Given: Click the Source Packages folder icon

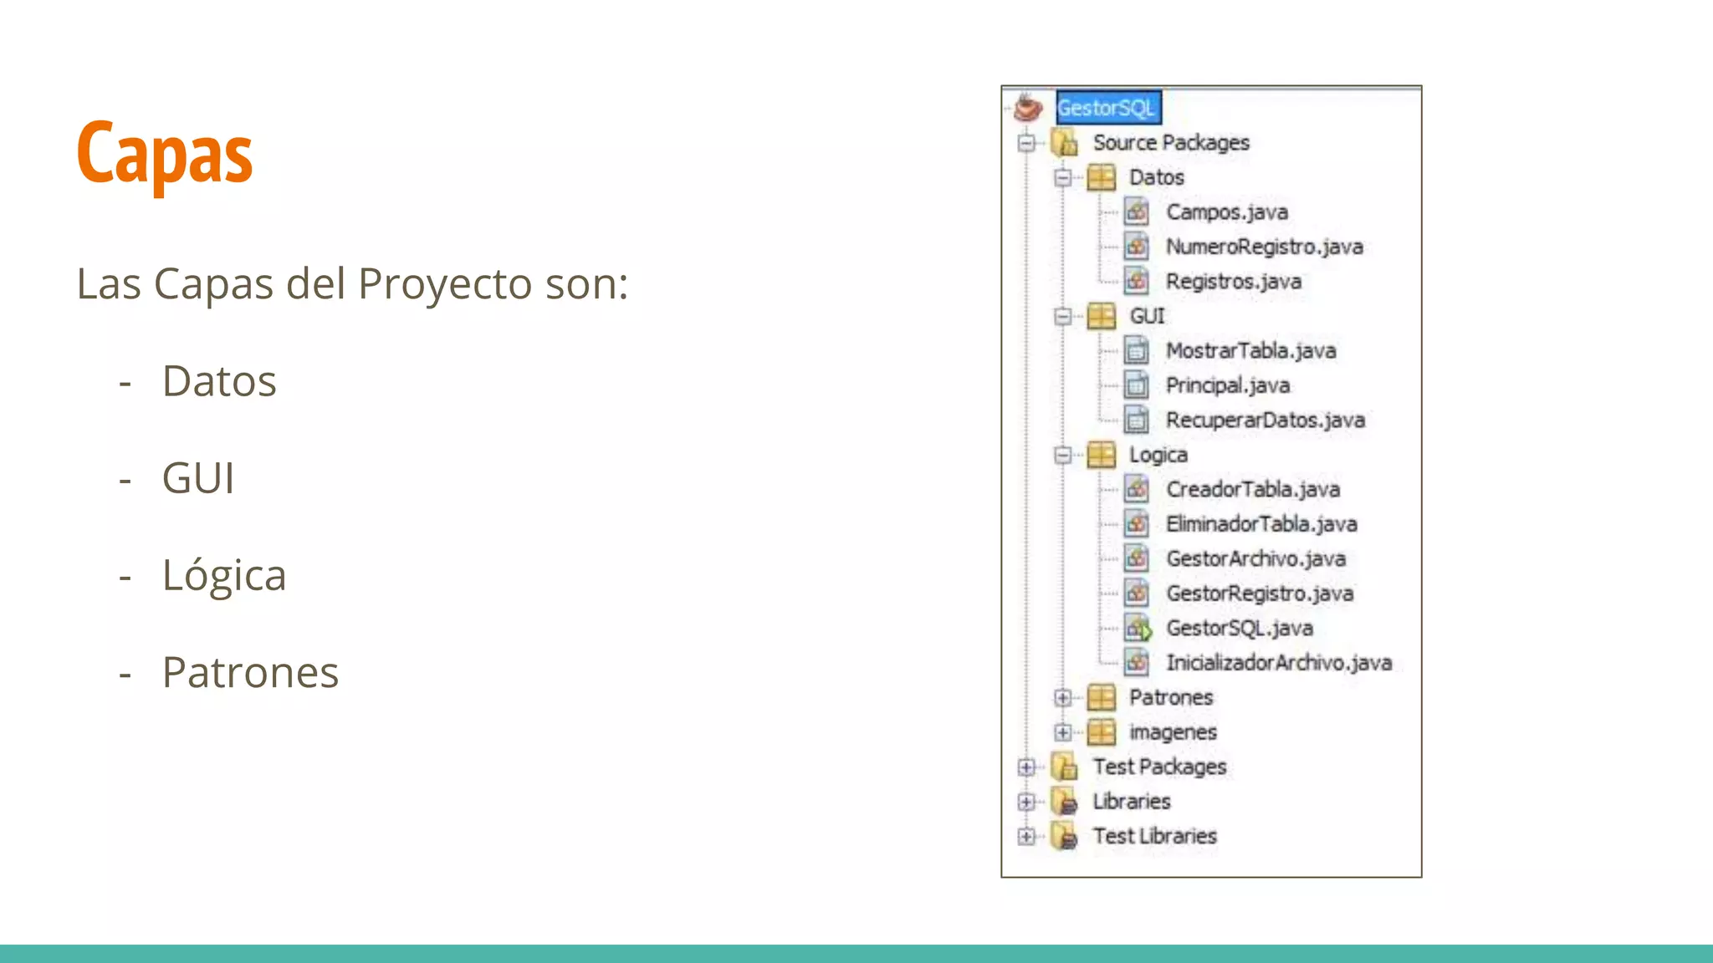Looking at the screenshot, I should (x=1065, y=143).
